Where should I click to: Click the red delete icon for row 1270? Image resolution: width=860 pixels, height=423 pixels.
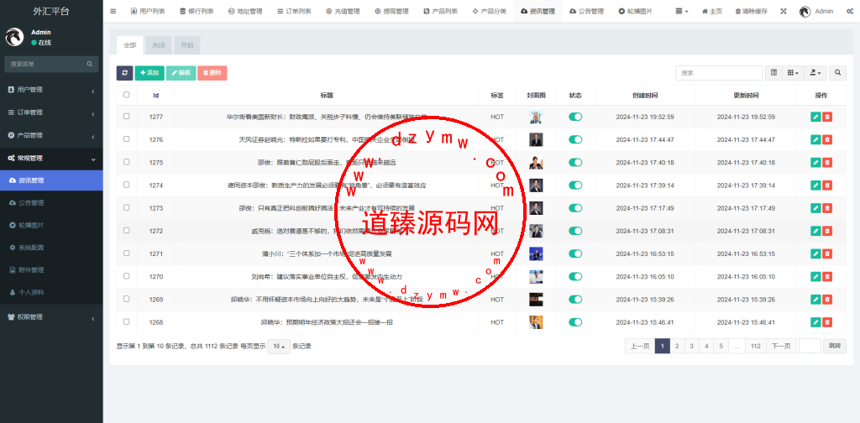pyautogui.click(x=827, y=277)
